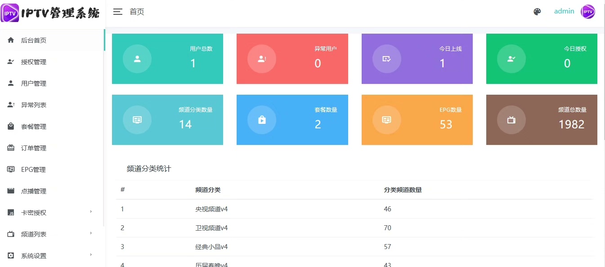Click the 经典小品v4 table cell

(x=211, y=247)
